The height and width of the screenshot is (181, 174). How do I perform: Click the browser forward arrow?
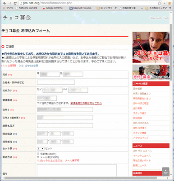(10, 3)
